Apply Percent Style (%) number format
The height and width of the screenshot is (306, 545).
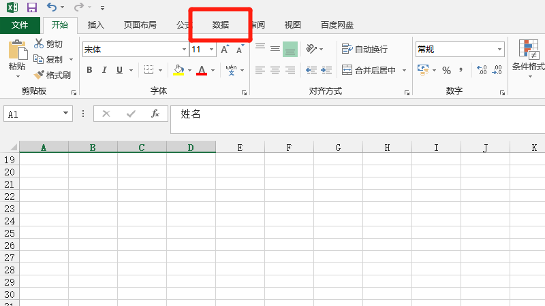pyautogui.click(x=446, y=70)
